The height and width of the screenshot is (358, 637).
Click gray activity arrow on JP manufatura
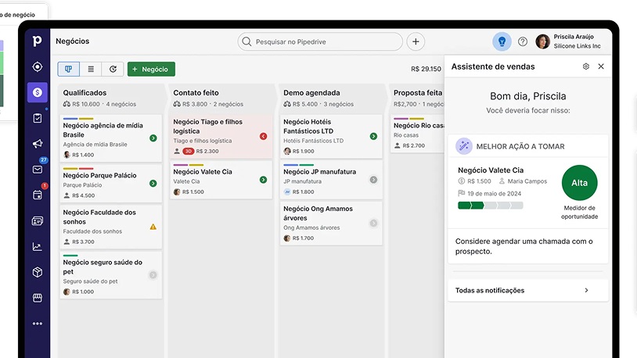373,180
